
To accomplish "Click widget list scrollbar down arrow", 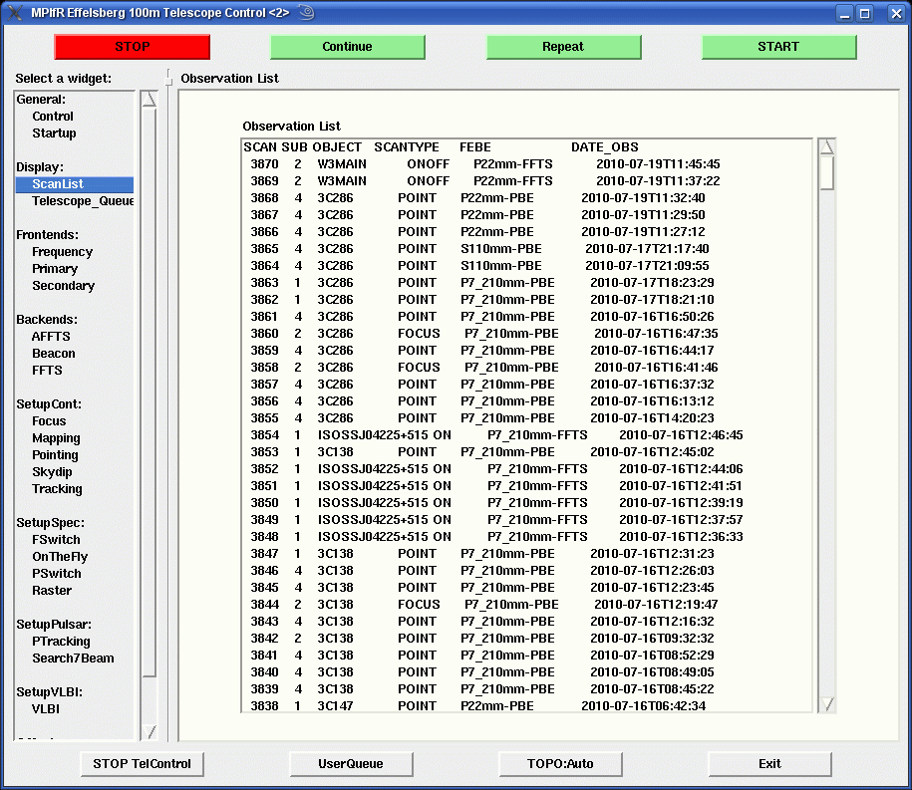I will point(150,732).
